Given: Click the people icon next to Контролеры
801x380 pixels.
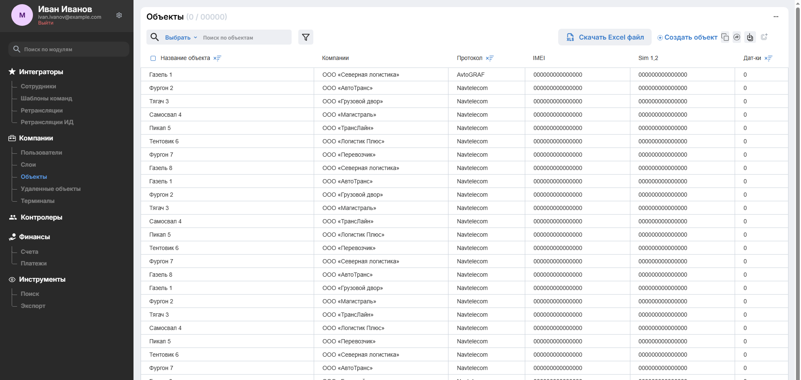Looking at the screenshot, I should tap(13, 217).
